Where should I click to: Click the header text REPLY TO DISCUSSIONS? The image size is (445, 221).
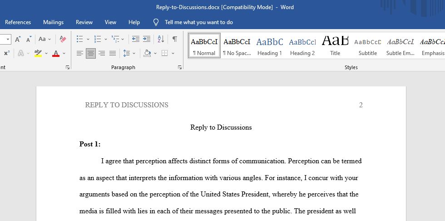pos(127,105)
